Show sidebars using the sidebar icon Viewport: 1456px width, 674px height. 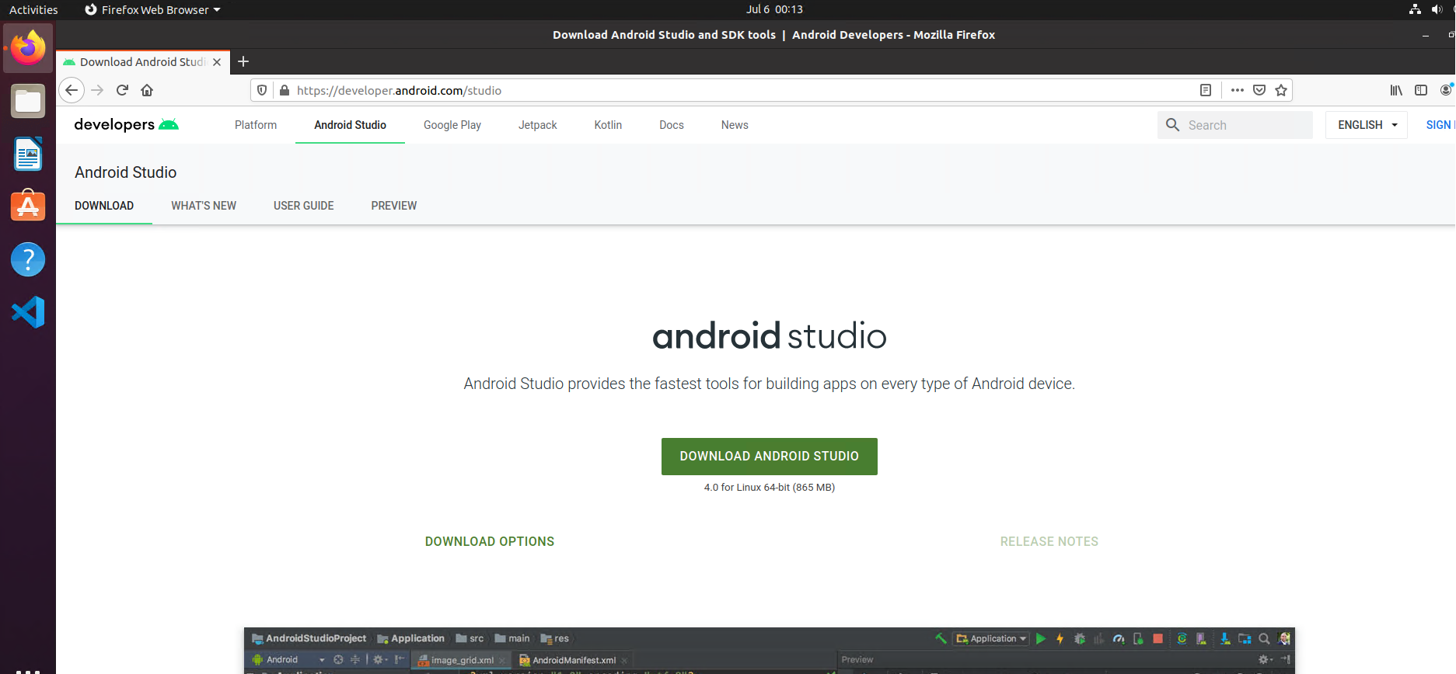point(1421,90)
